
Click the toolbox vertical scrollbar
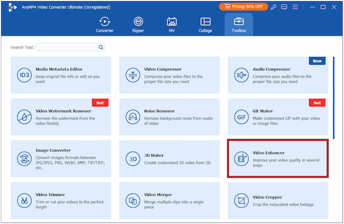click(334, 98)
